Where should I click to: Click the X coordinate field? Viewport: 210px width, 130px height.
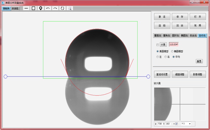click(160, 124)
